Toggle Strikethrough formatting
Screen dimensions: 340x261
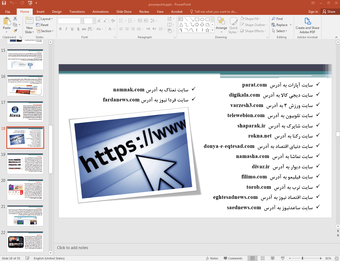point(84,29)
